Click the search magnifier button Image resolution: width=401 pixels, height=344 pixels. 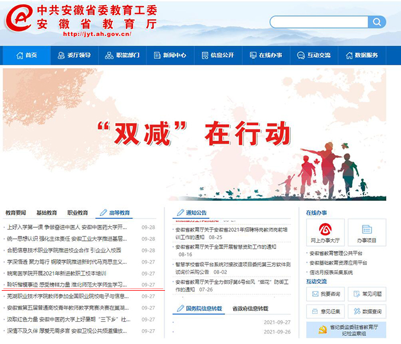(376, 22)
